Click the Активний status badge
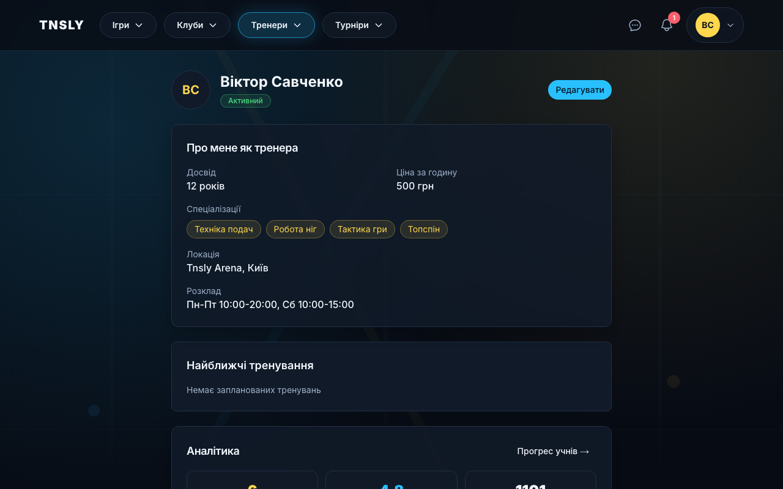 click(x=245, y=101)
